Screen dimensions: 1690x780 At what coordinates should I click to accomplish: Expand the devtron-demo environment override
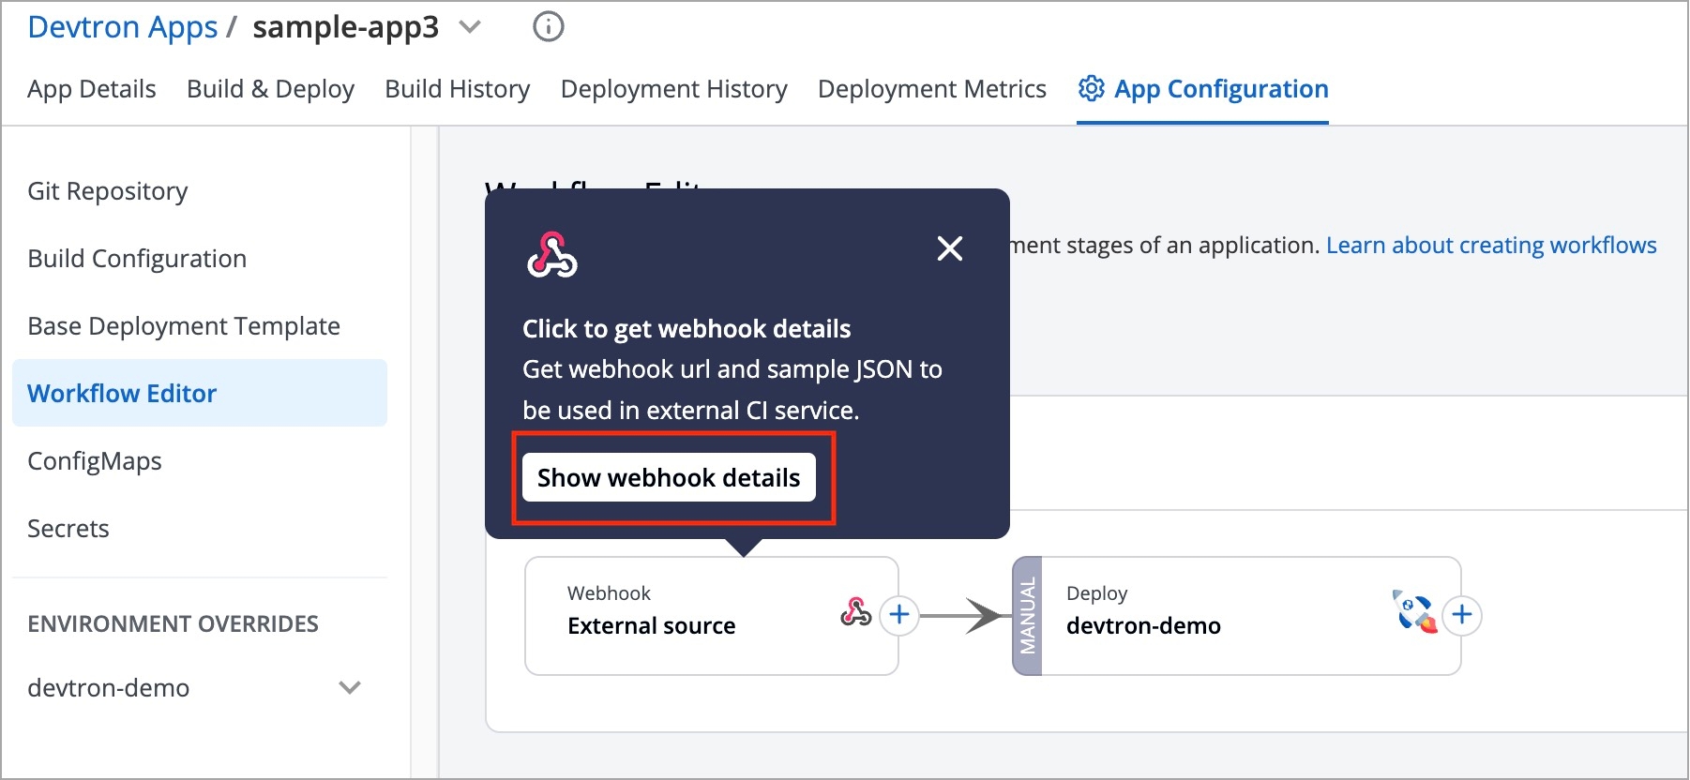[350, 688]
